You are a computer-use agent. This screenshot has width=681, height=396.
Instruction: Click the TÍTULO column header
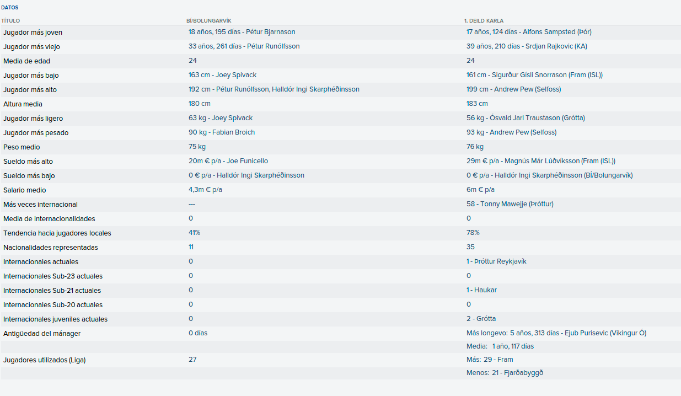[x=10, y=21]
